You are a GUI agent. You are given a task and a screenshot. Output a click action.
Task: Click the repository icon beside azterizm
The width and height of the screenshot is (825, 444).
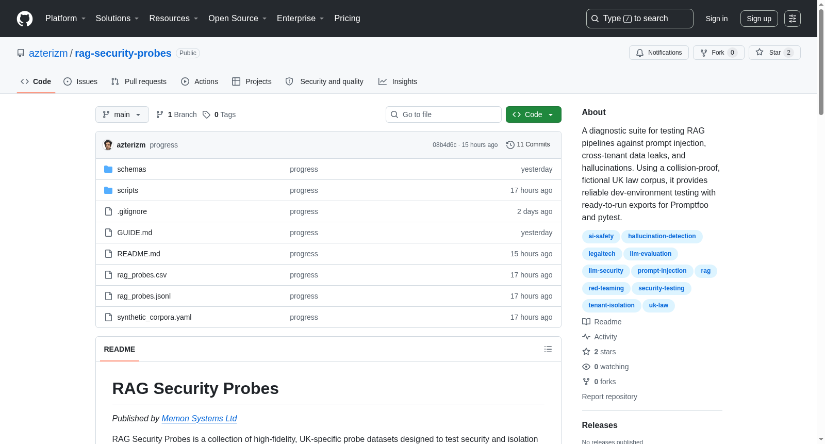21,53
